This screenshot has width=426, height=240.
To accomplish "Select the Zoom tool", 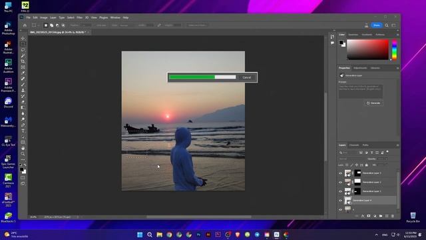I will 23,154.
